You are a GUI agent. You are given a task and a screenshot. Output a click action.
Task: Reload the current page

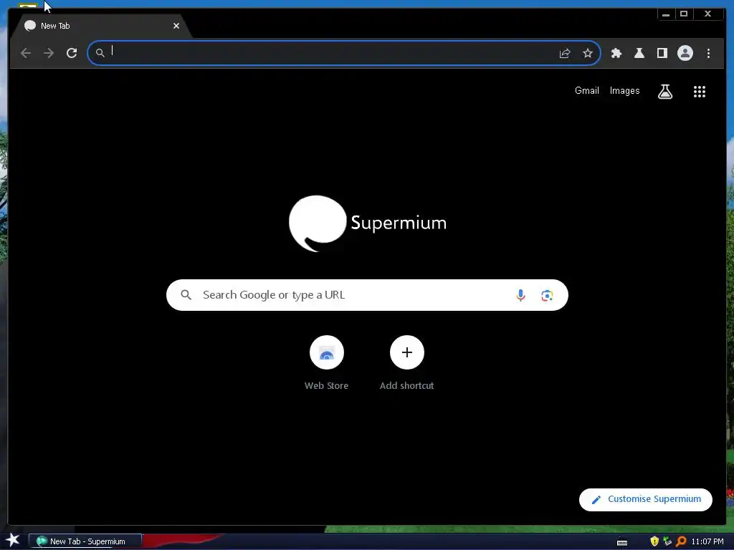pyautogui.click(x=72, y=53)
